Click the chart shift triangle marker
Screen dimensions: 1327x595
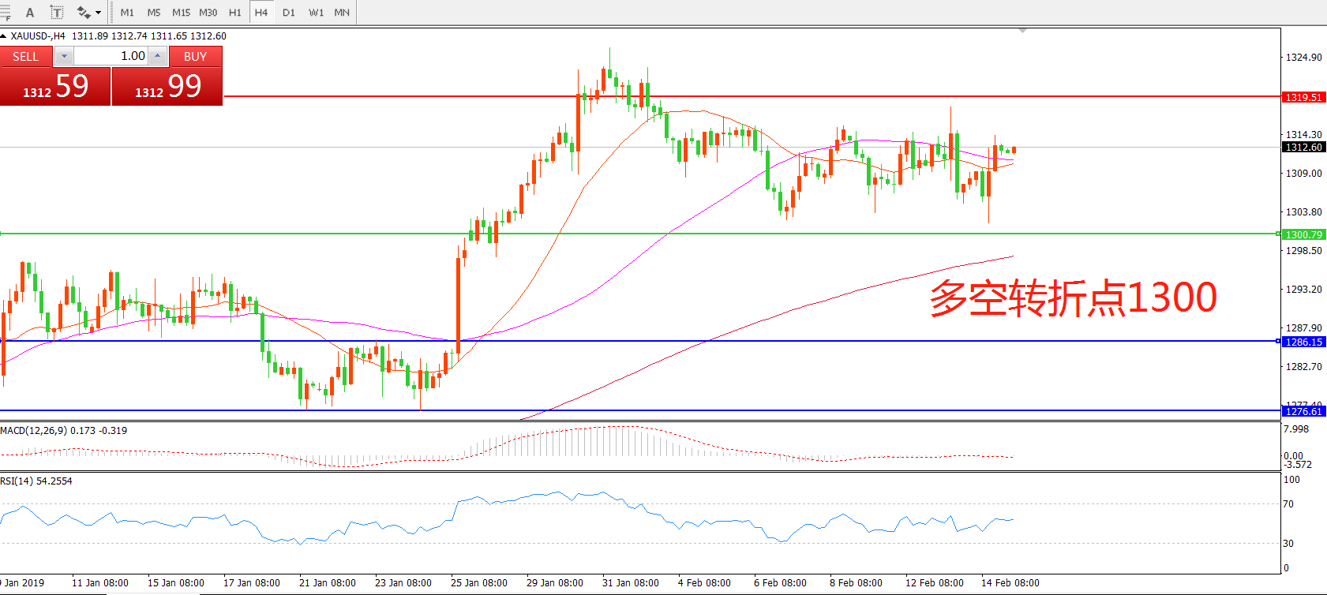pyautogui.click(x=1023, y=31)
